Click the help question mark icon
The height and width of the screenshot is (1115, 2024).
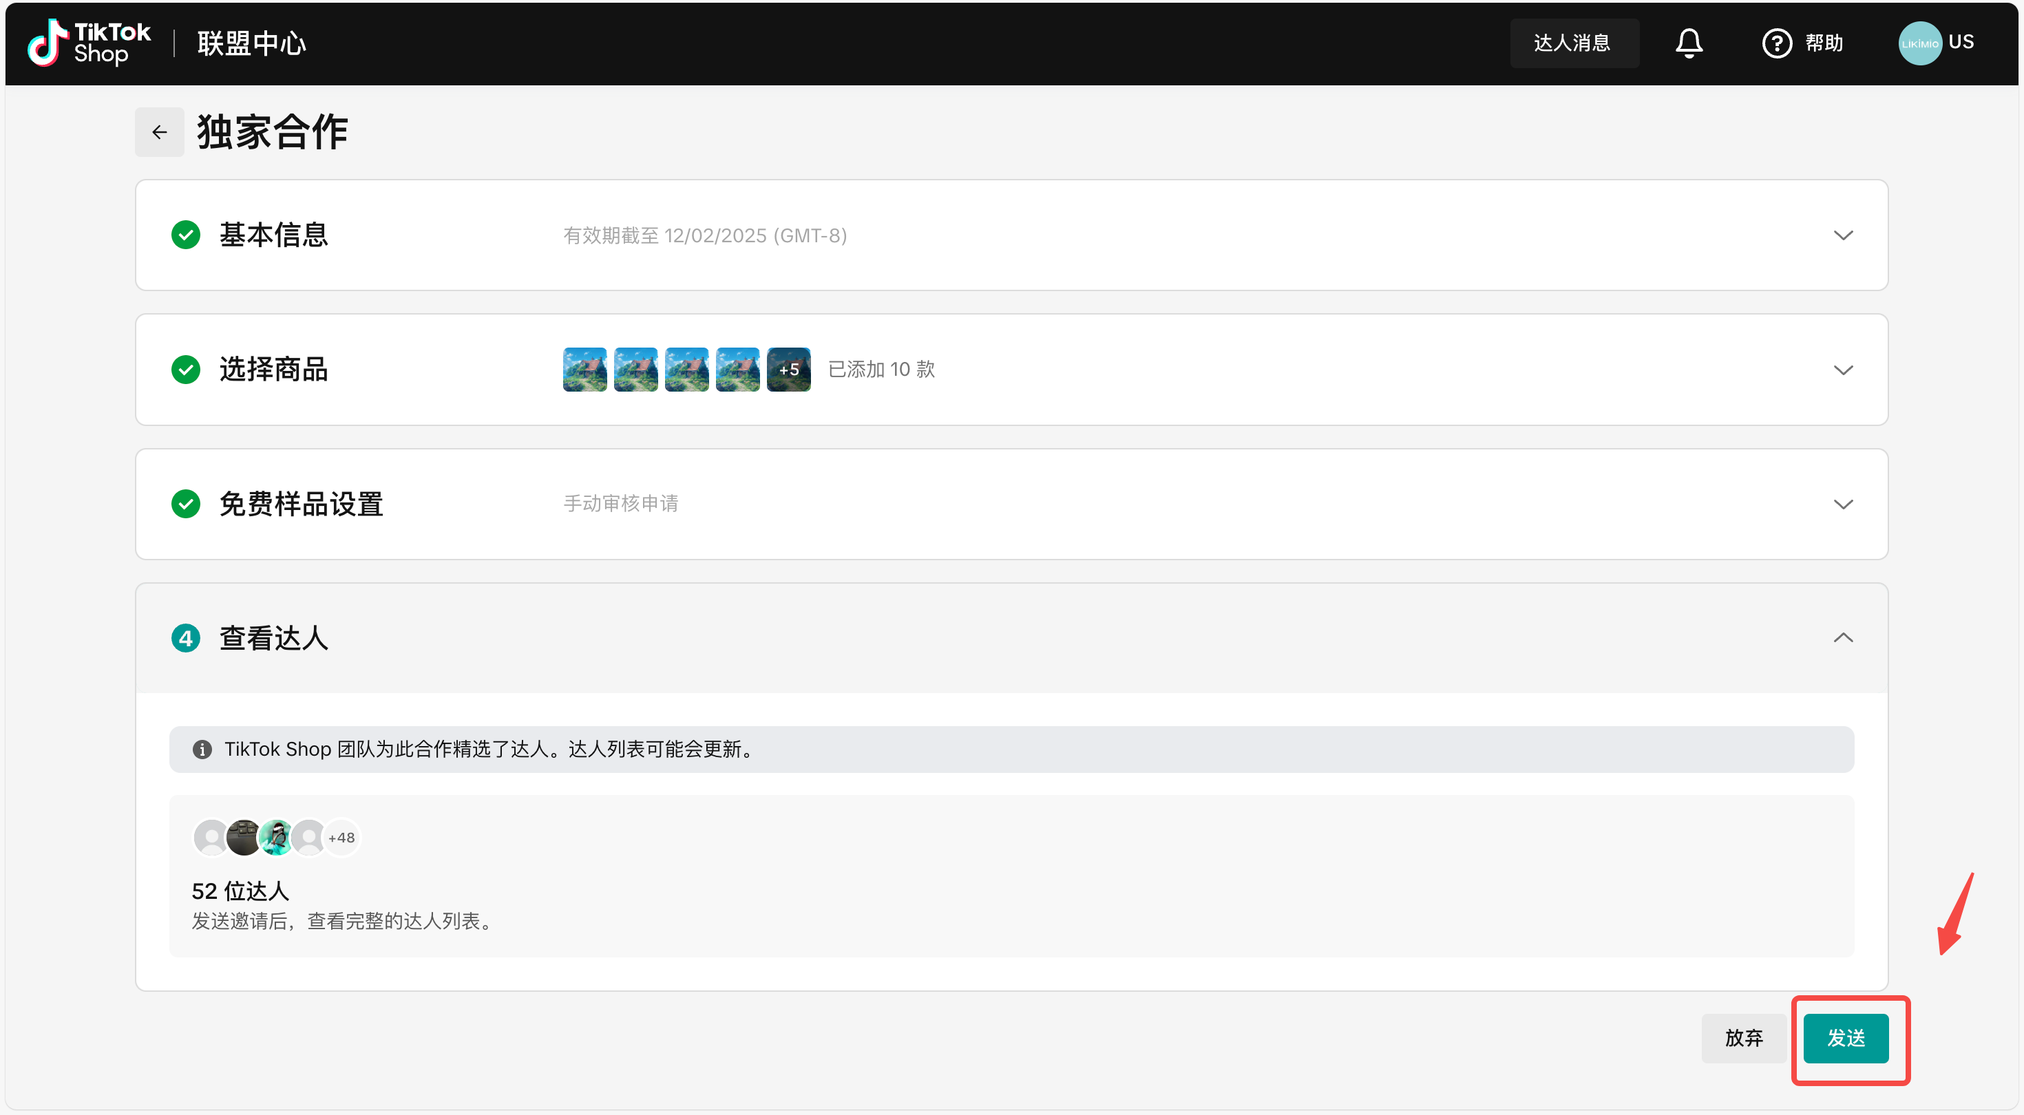pyautogui.click(x=1776, y=43)
